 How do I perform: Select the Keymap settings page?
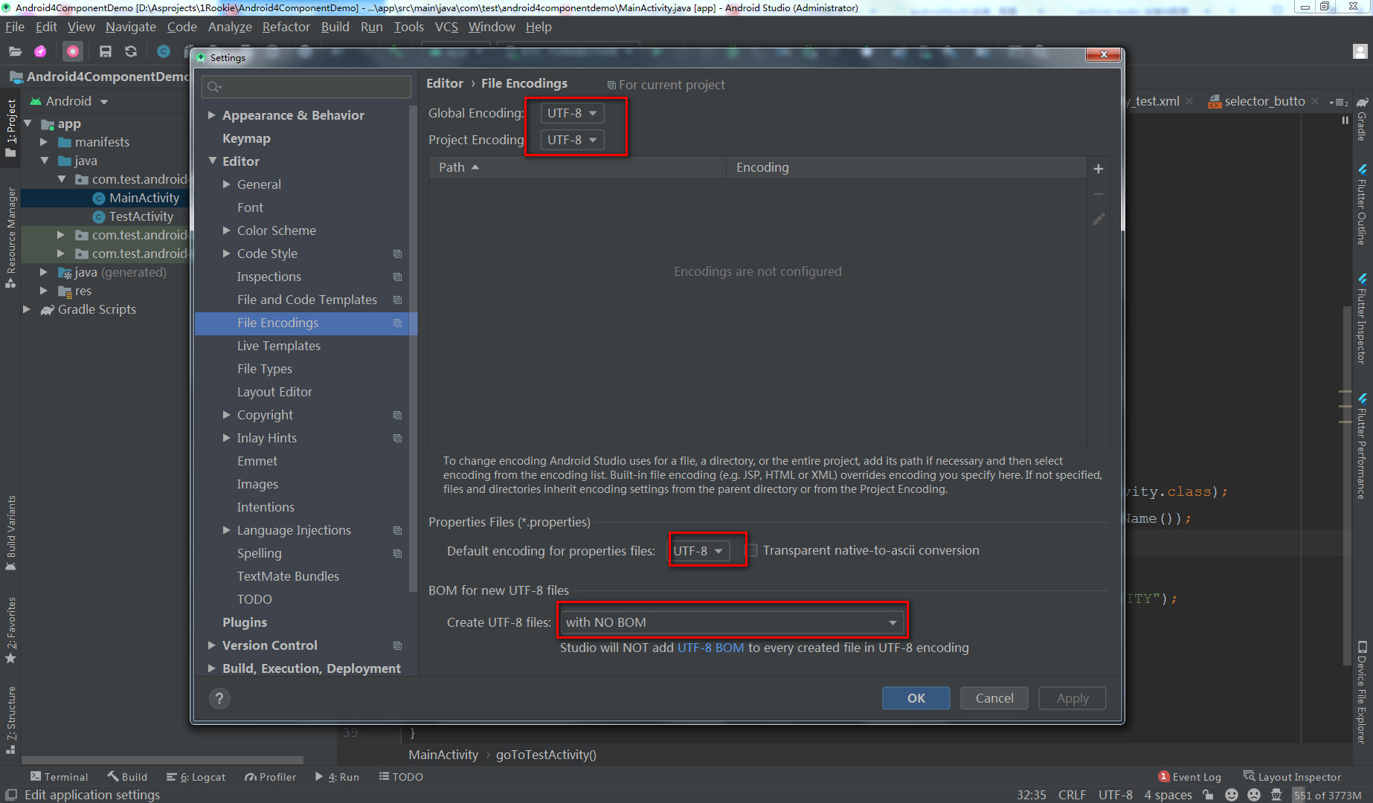[246, 138]
